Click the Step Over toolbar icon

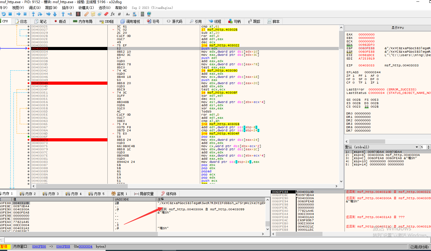40,14
